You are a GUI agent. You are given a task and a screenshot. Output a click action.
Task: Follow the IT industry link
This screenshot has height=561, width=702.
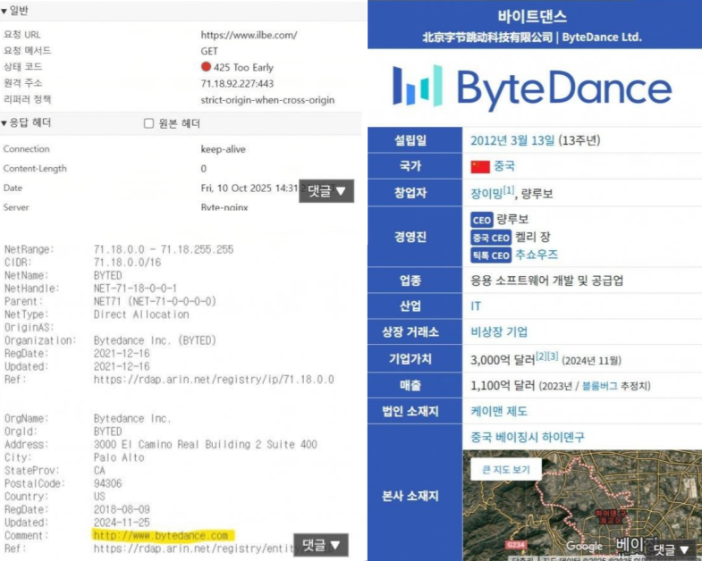[x=476, y=306]
